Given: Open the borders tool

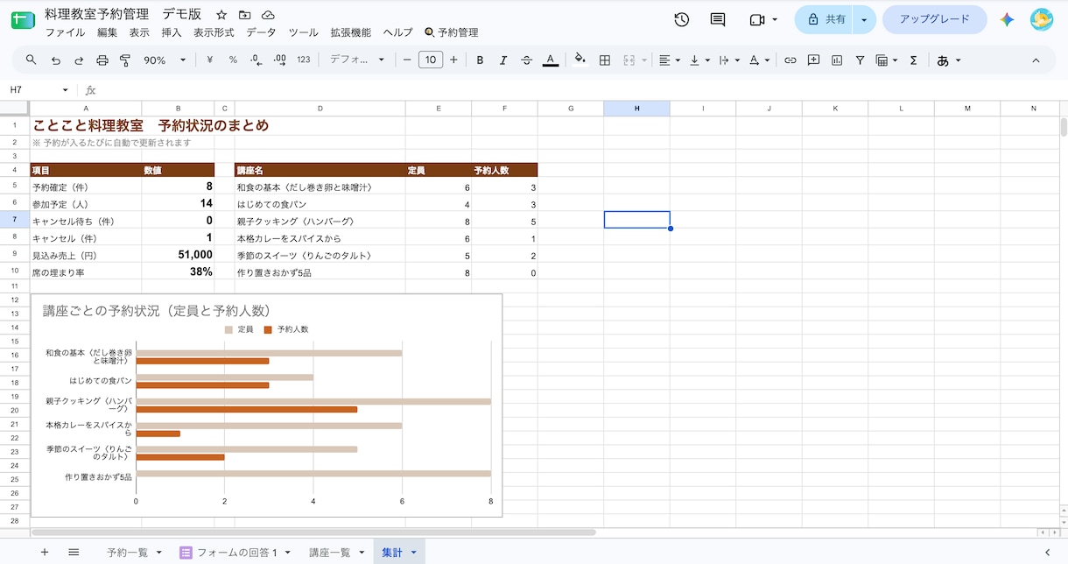Looking at the screenshot, I should (x=604, y=60).
